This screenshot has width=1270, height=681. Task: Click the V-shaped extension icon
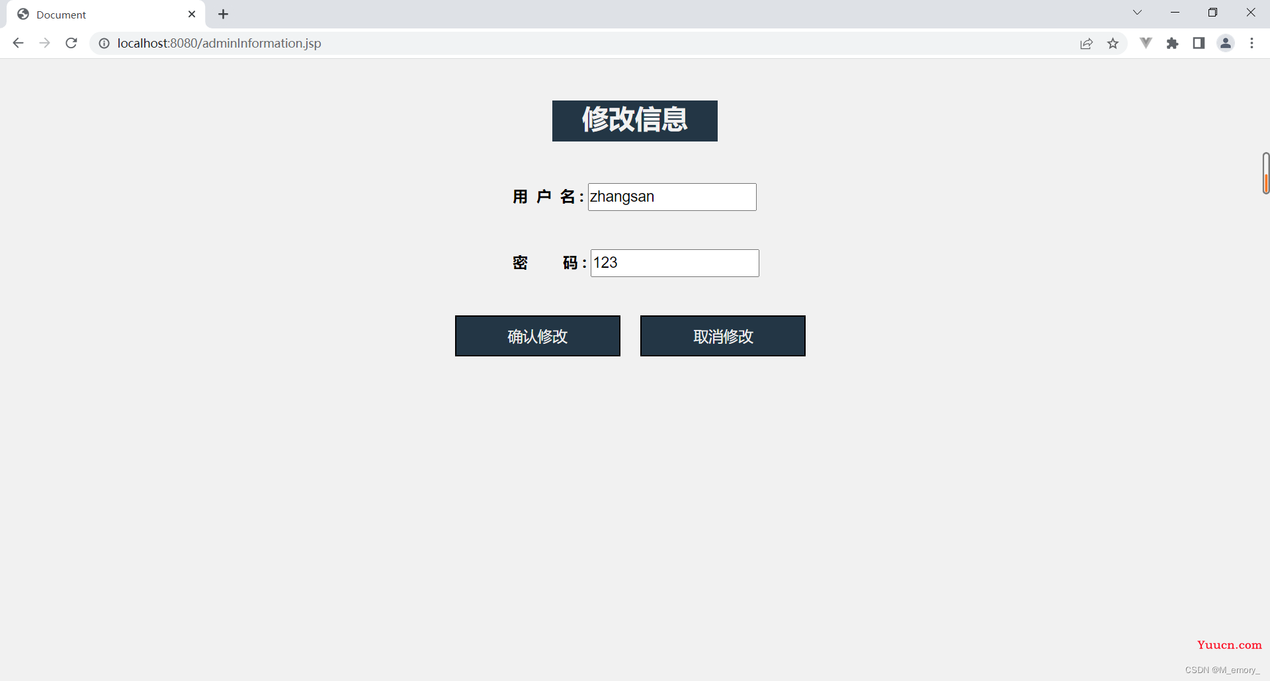point(1146,44)
